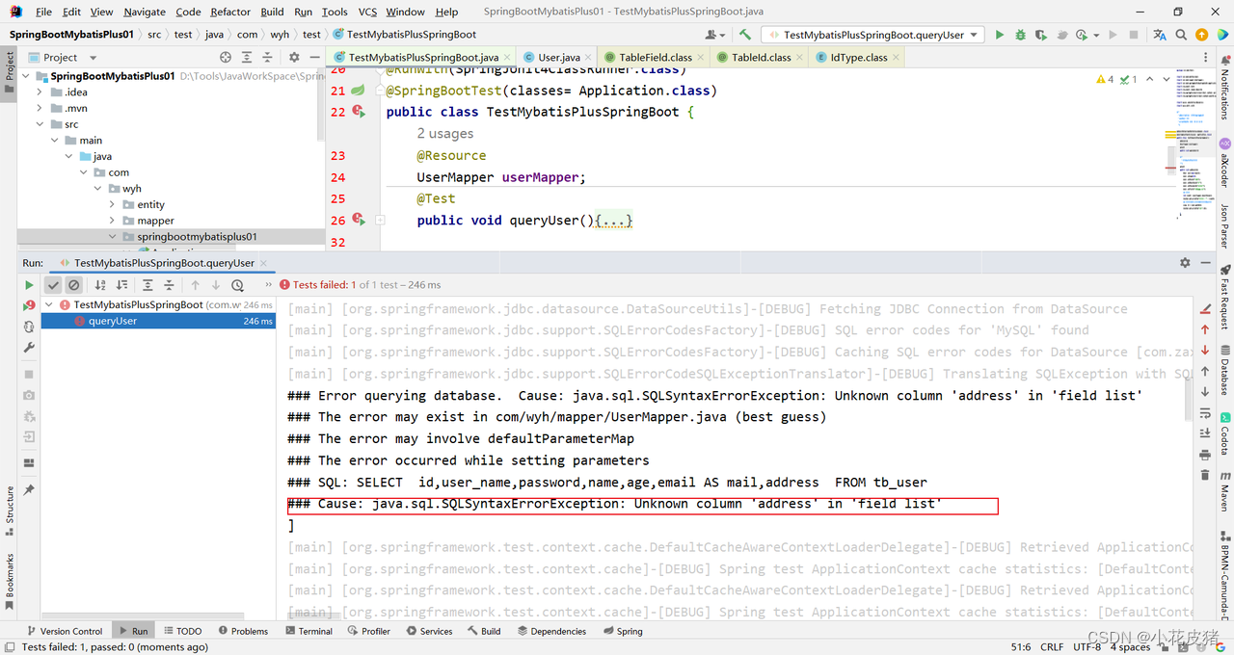Expand the folded queryUser method body
Image resolution: width=1234 pixels, height=655 pixels.
pyautogui.click(x=380, y=220)
